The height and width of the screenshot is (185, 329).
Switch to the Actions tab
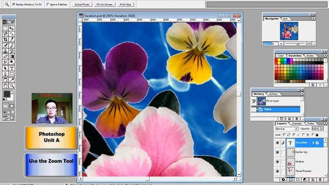coord(273,94)
